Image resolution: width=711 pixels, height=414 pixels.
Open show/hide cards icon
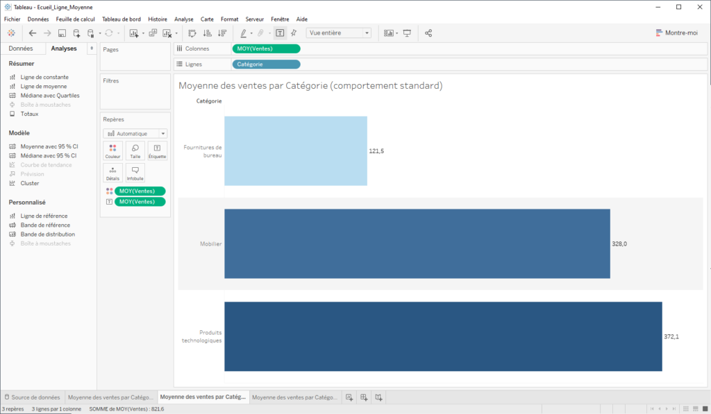[389, 33]
